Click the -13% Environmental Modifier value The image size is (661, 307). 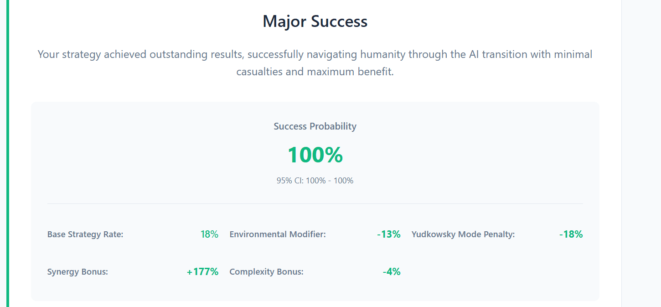[389, 234]
